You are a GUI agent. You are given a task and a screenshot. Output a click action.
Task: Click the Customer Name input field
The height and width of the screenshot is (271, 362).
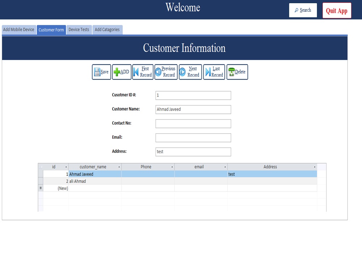point(193,109)
